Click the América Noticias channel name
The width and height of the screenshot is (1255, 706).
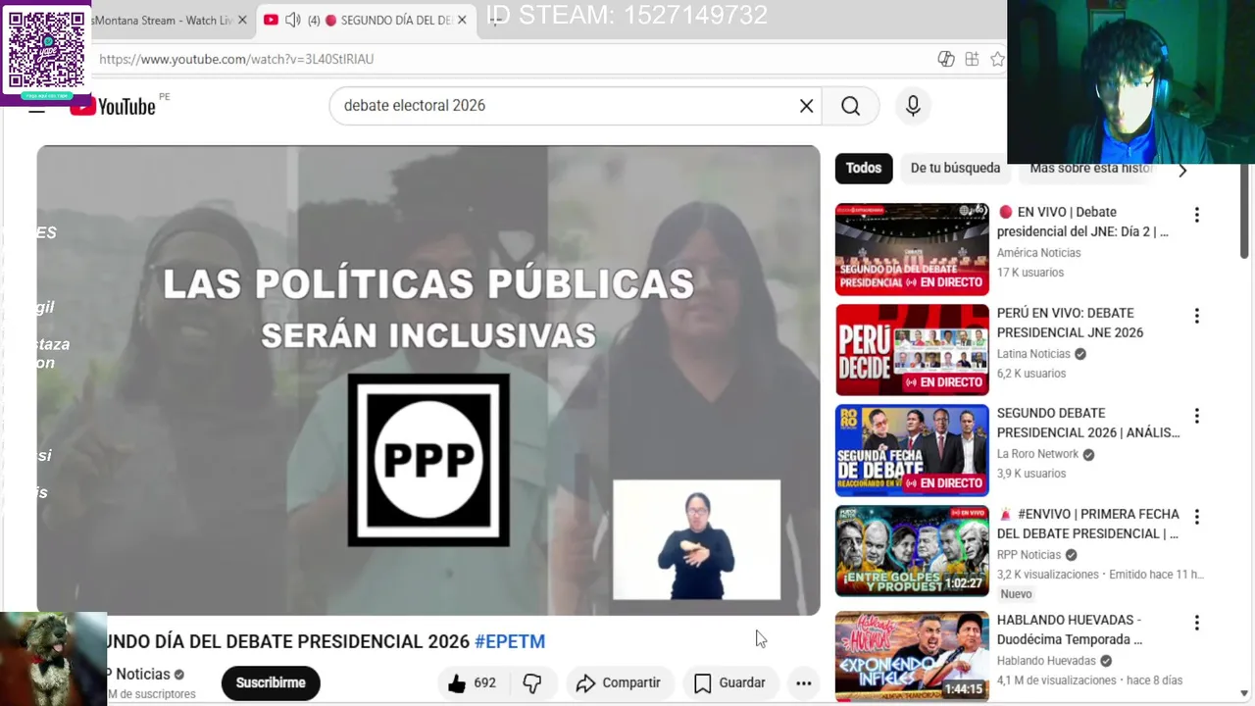[1038, 253]
